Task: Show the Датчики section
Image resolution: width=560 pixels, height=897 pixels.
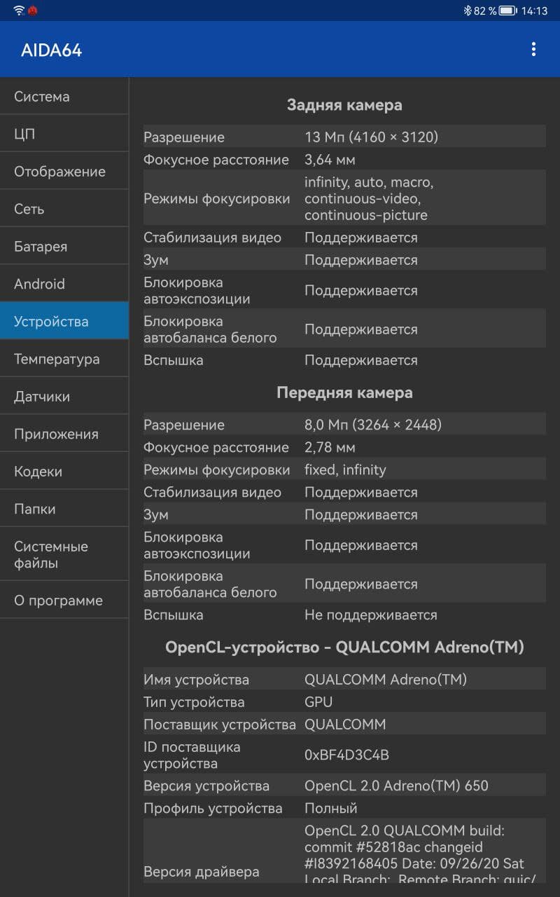Action: (64, 397)
